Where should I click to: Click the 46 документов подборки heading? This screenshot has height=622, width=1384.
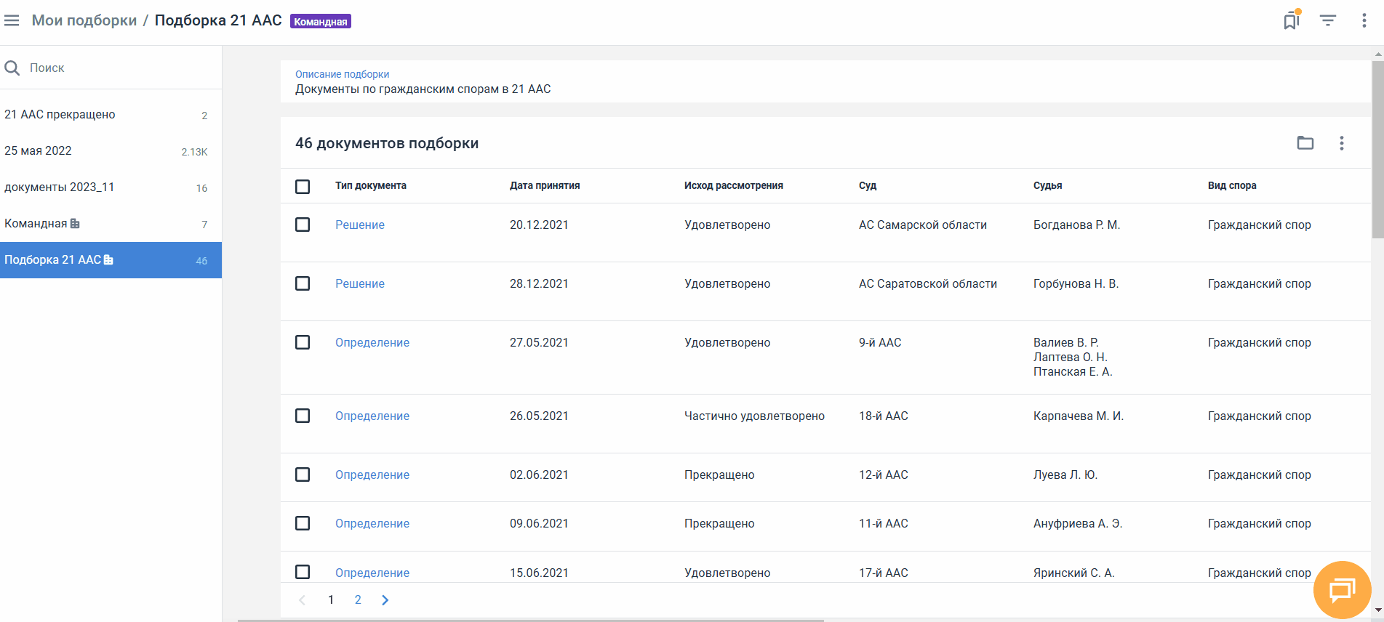coord(387,143)
